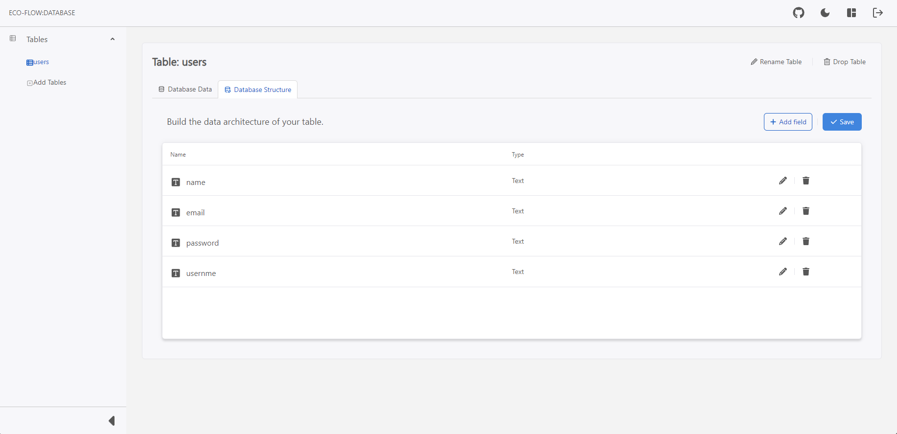
Task: Click Rename Table
Action: (x=776, y=62)
